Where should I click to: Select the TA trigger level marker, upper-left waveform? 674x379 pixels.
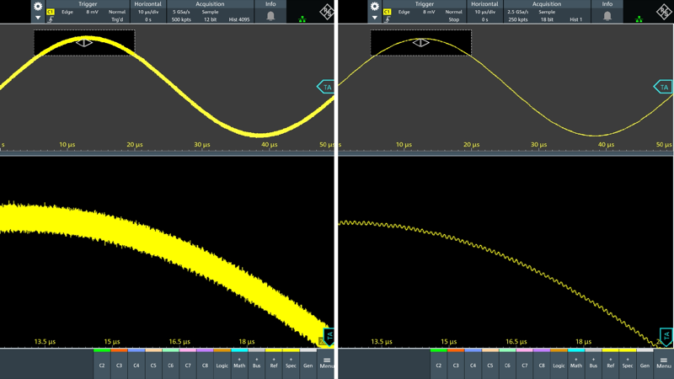326,87
